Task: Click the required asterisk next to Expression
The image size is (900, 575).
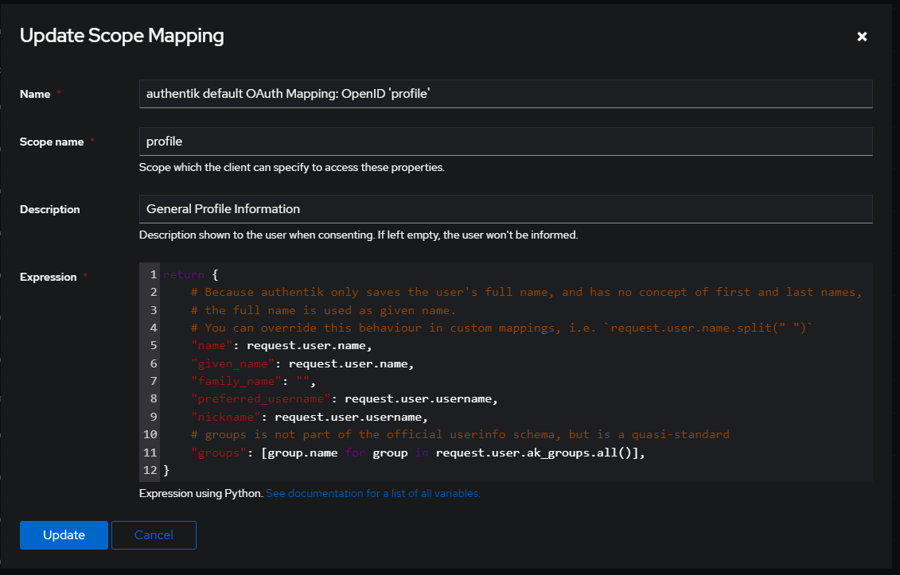Action: (86, 277)
